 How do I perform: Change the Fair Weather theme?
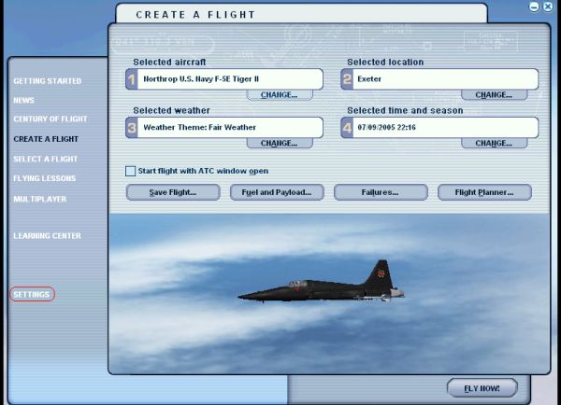click(x=279, y=143)
